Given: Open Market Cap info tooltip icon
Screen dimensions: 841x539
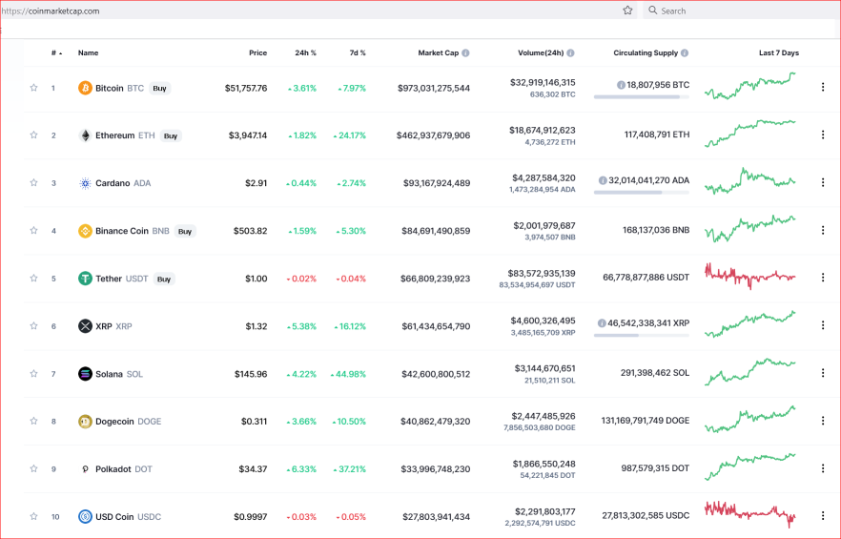Looking at the screenshot, I should (465, 52).
